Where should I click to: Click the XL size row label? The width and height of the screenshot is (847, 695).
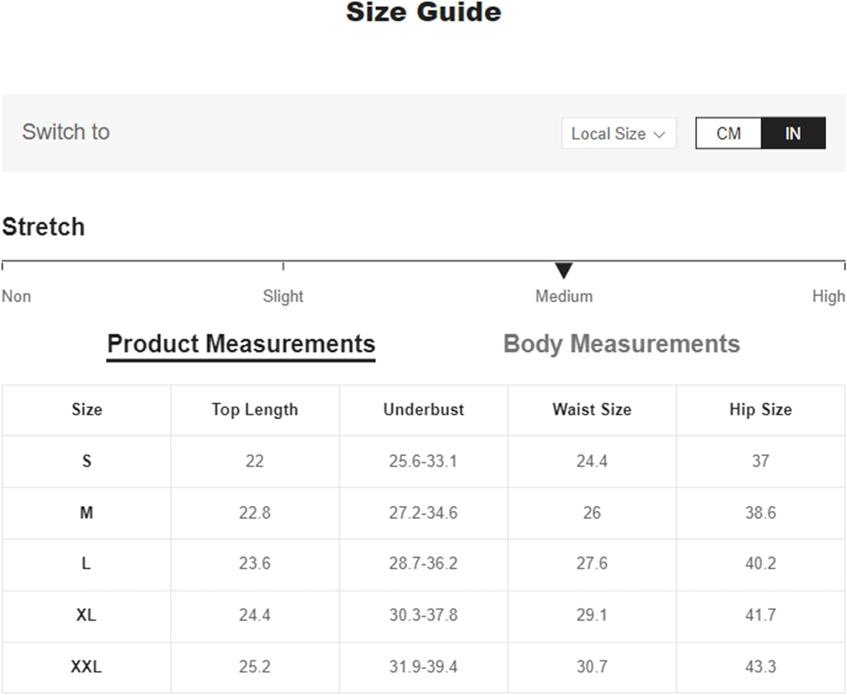click(86, 615)
